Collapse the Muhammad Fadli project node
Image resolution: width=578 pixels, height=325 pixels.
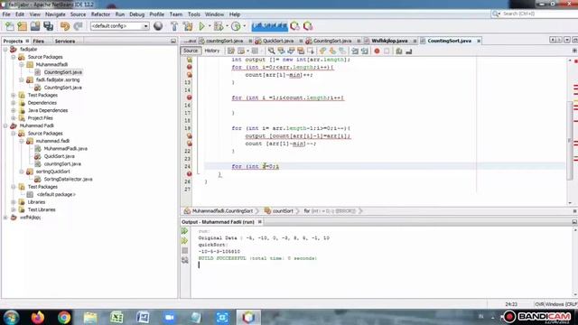click(5, 125)
